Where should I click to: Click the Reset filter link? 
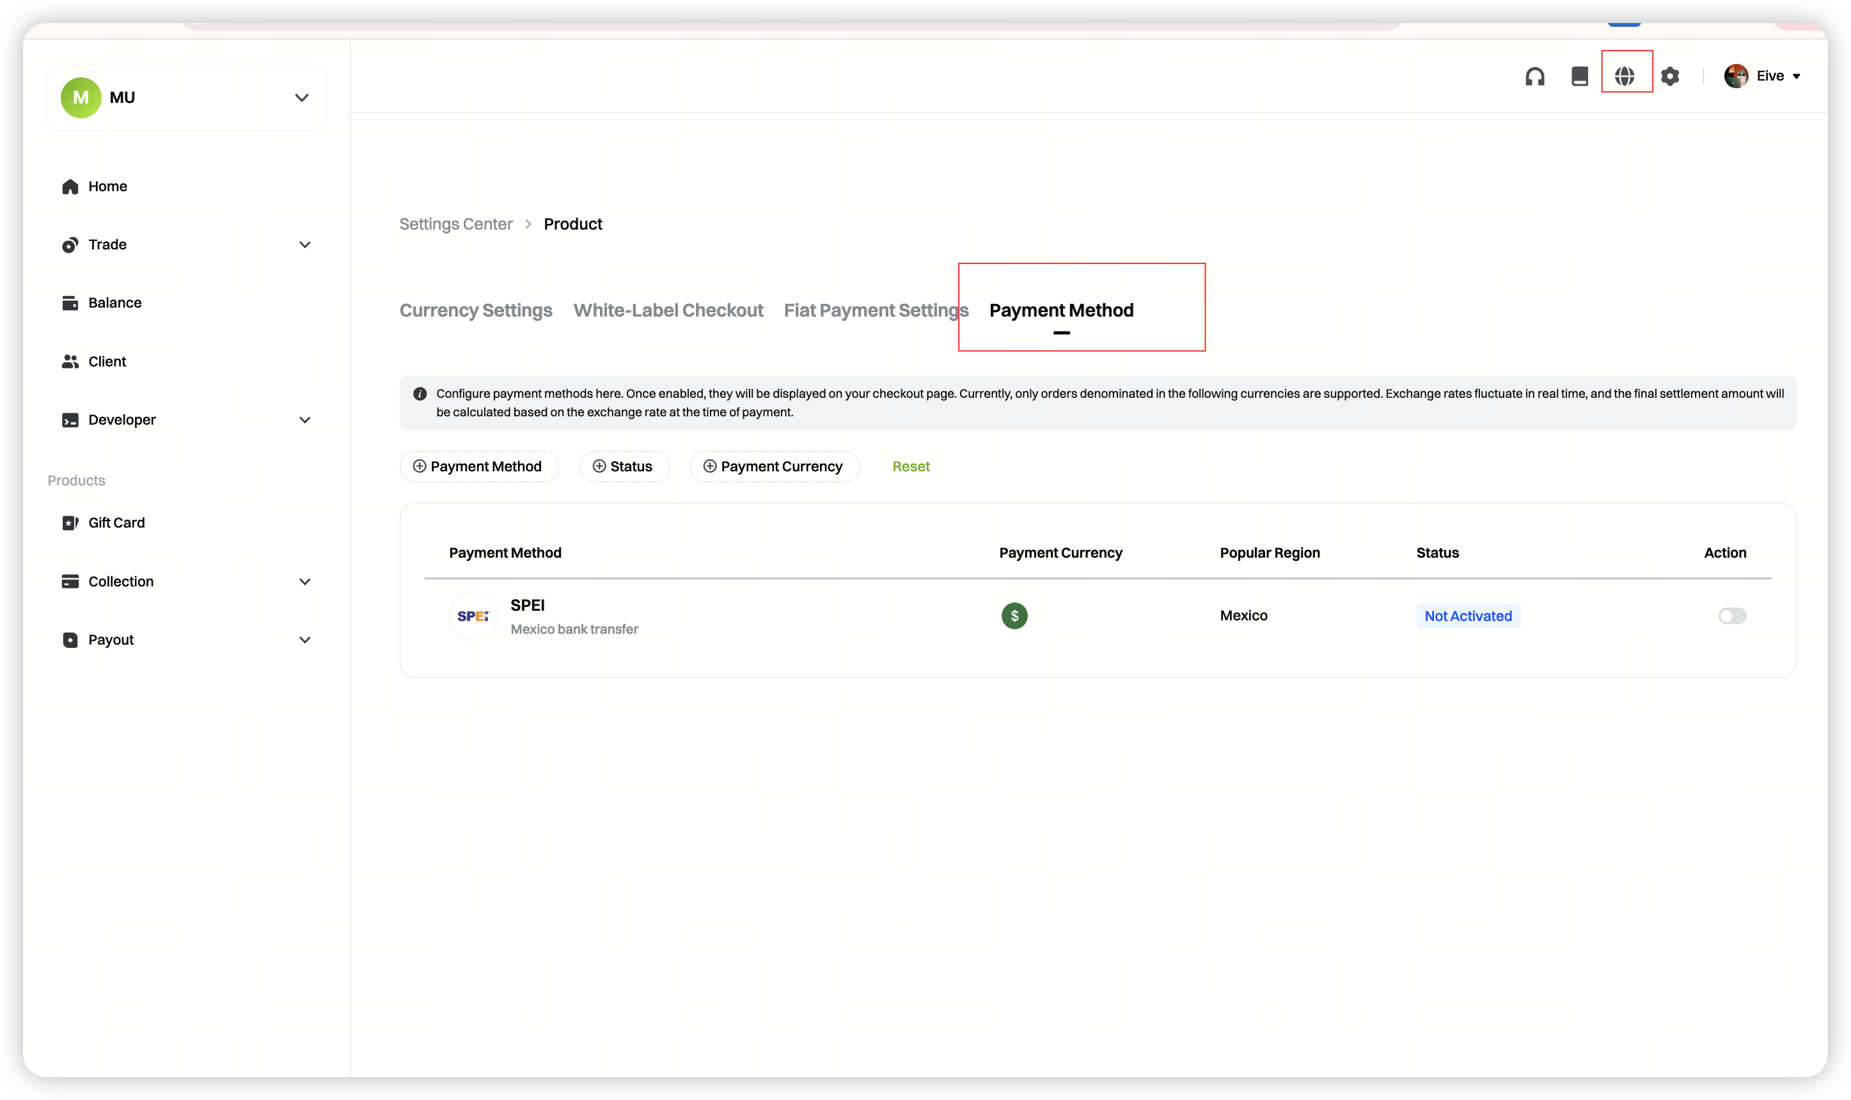pyautogui.click(x=911, y=466)
